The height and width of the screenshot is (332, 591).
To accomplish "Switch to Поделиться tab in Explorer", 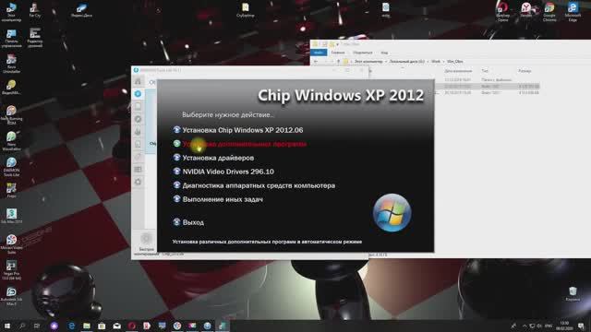I will coord(363,53).
